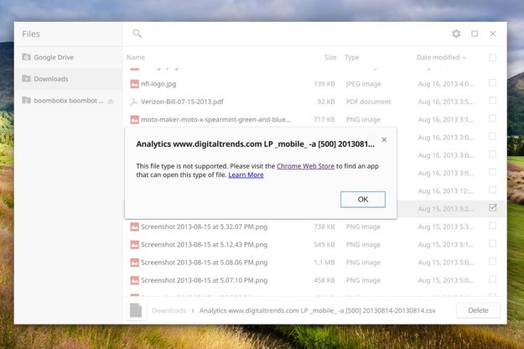Click icon of Screenshot 5.12.43 PM.png

coord(134,245)
